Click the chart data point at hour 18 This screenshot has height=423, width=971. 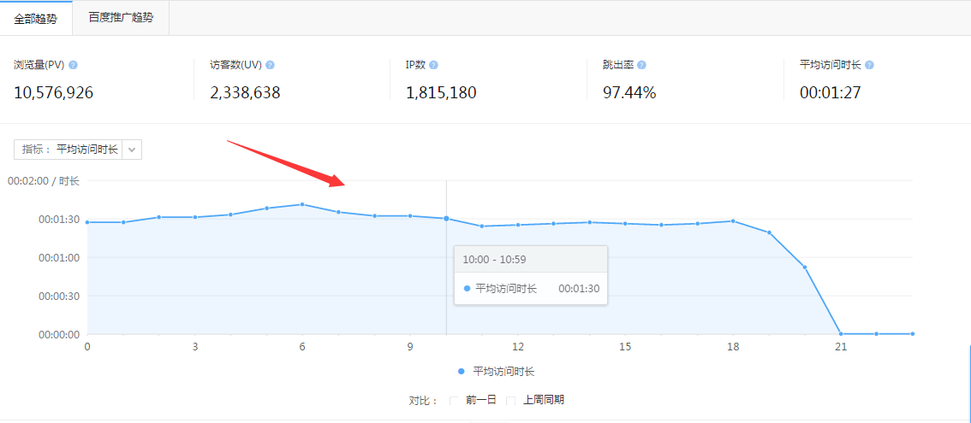pyautogui.click(x=733, y=220)
